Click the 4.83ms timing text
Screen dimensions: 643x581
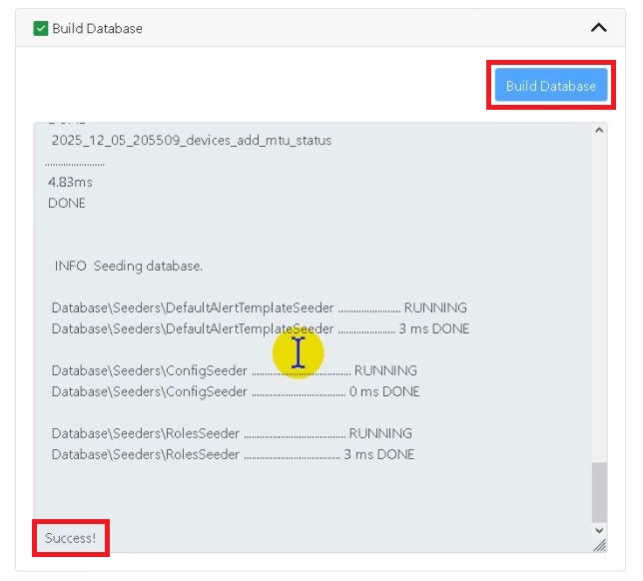(70, 183)
